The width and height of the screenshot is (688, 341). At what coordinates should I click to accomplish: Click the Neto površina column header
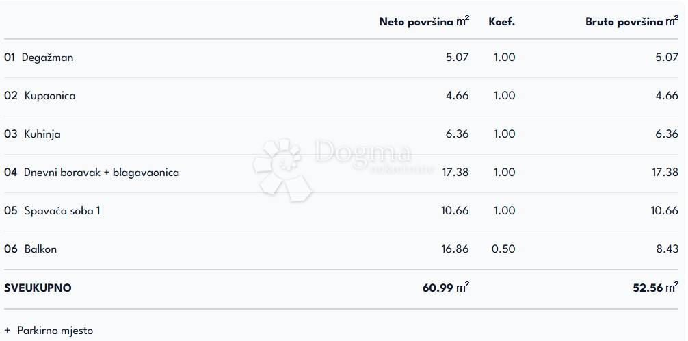click(423, 22)
